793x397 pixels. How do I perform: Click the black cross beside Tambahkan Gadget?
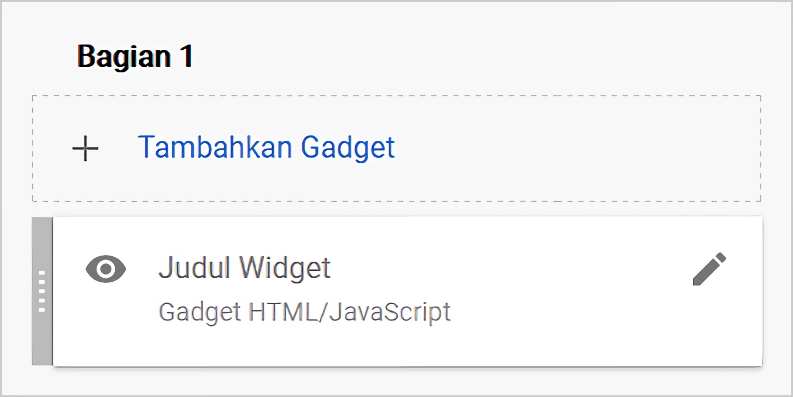pos(85,148)
